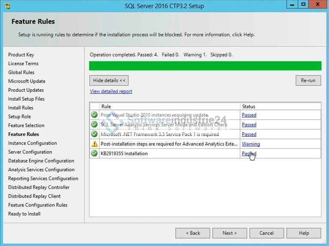Click green check icon for Visual Studio 2010 rule
This screenshot has height=246, width=329.
click(94, 115)
